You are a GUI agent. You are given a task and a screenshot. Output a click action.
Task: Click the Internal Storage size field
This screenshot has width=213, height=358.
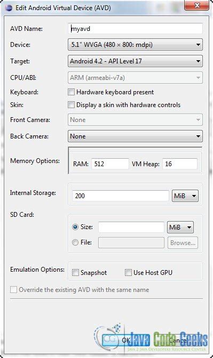click(121, 196)
